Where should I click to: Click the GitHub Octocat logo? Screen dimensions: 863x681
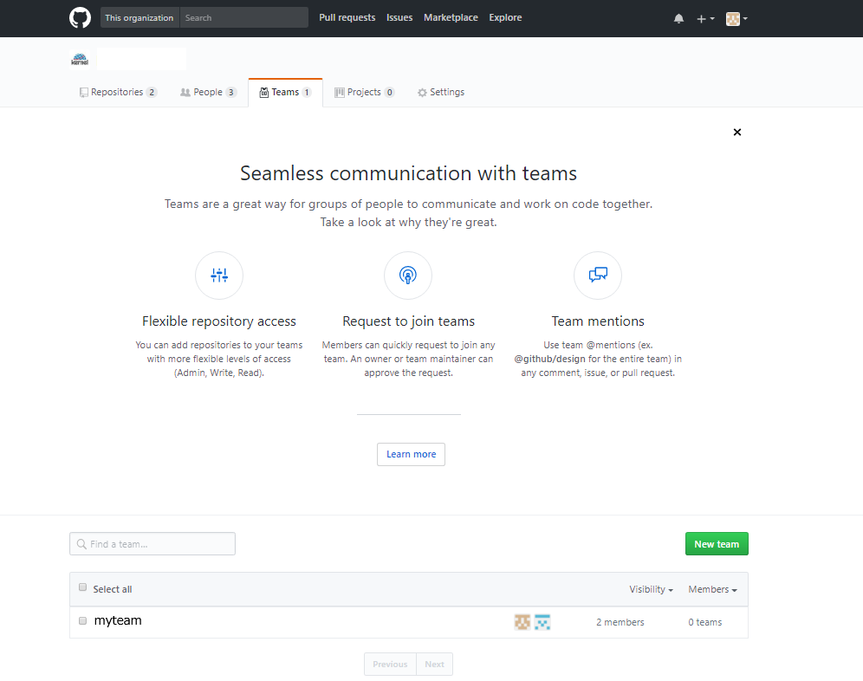80,17
